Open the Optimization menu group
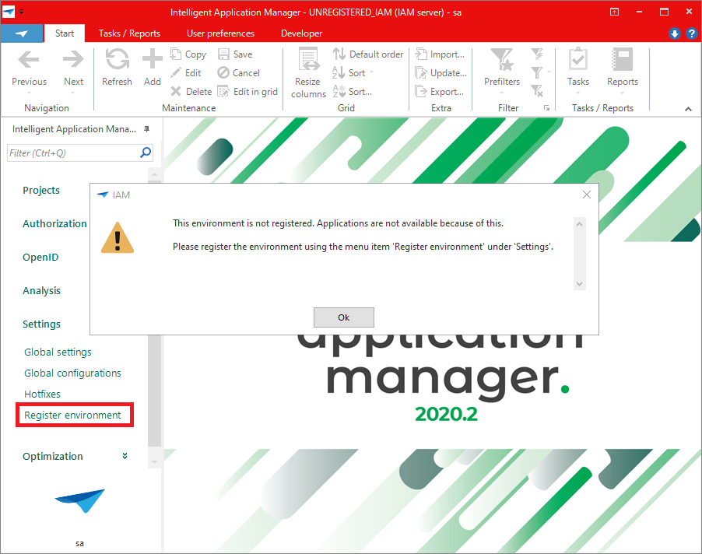Screen dimensions: 702x554 pyautogui.click(x=53, y=457)
